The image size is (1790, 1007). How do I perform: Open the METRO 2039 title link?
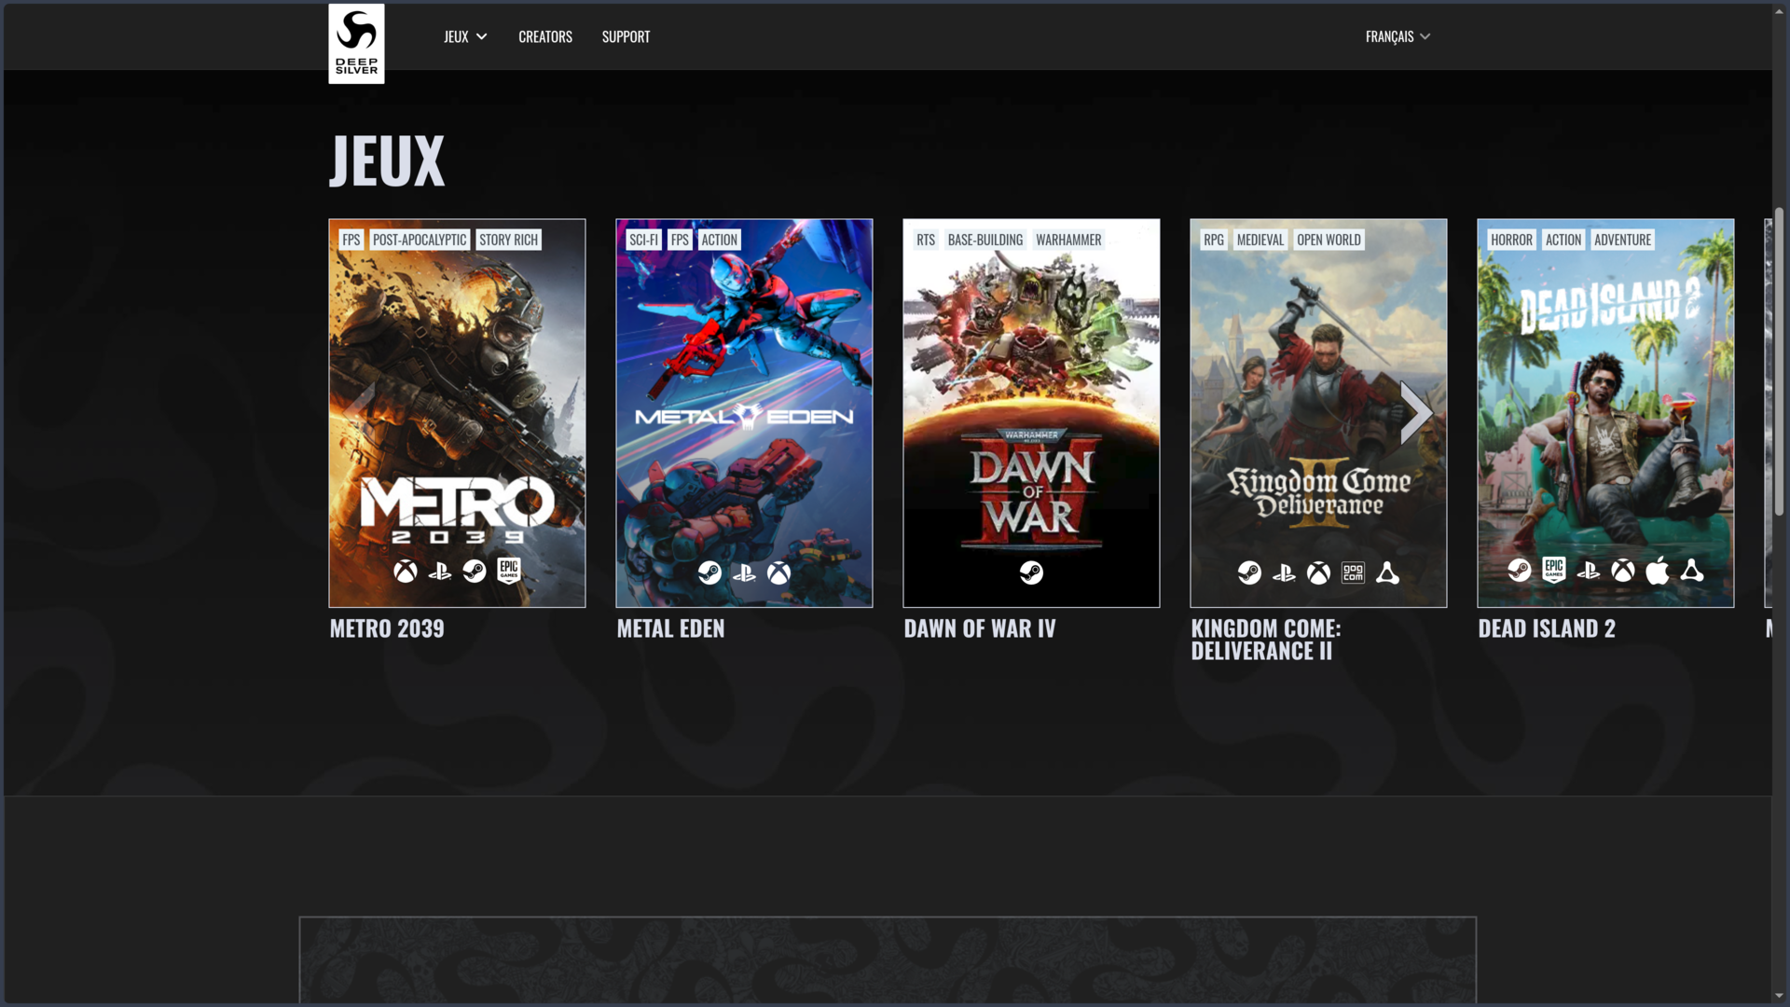(x=387, y=628)
